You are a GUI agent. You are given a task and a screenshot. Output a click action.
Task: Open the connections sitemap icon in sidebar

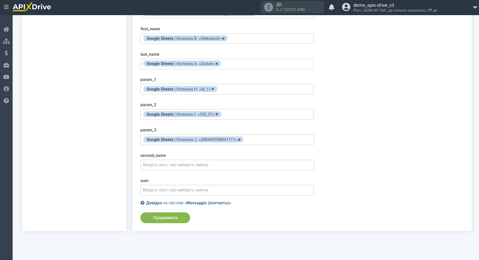6,41
